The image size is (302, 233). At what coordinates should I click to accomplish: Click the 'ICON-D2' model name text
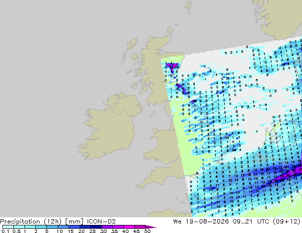click(101, 222)
